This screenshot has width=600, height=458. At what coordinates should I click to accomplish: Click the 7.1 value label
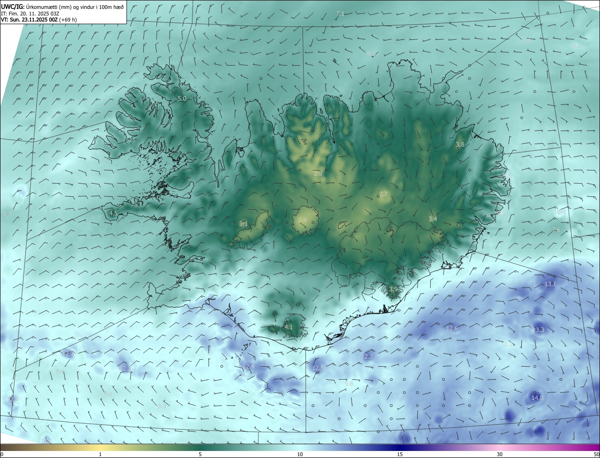pos(340,14)
